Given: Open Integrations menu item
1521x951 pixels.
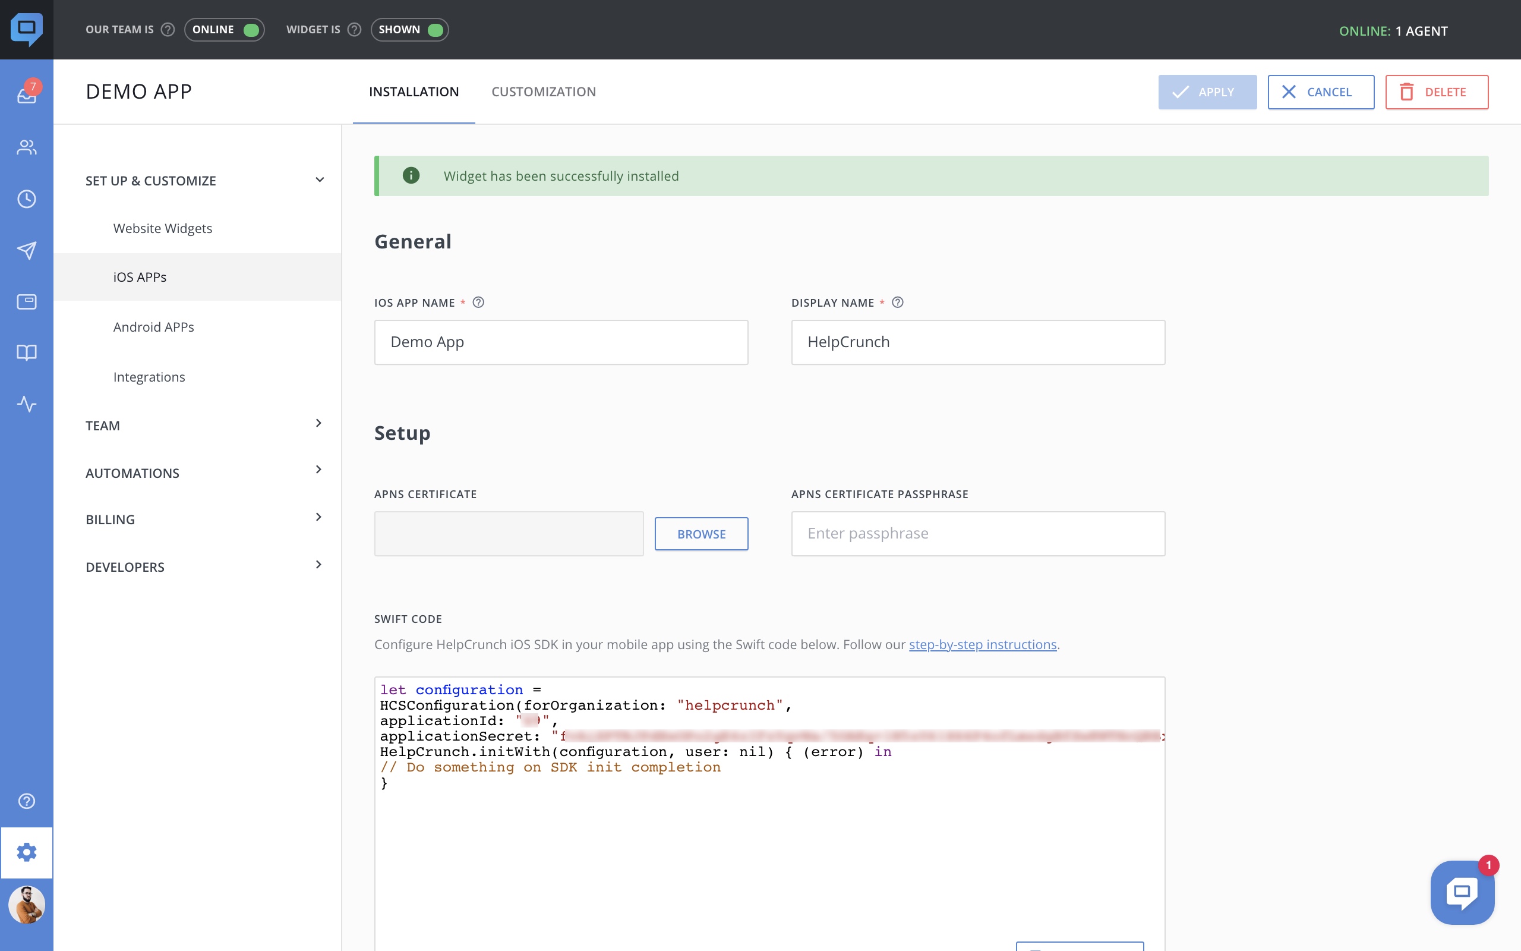Looking at the screenshot, I should click(x=149, y=377).
